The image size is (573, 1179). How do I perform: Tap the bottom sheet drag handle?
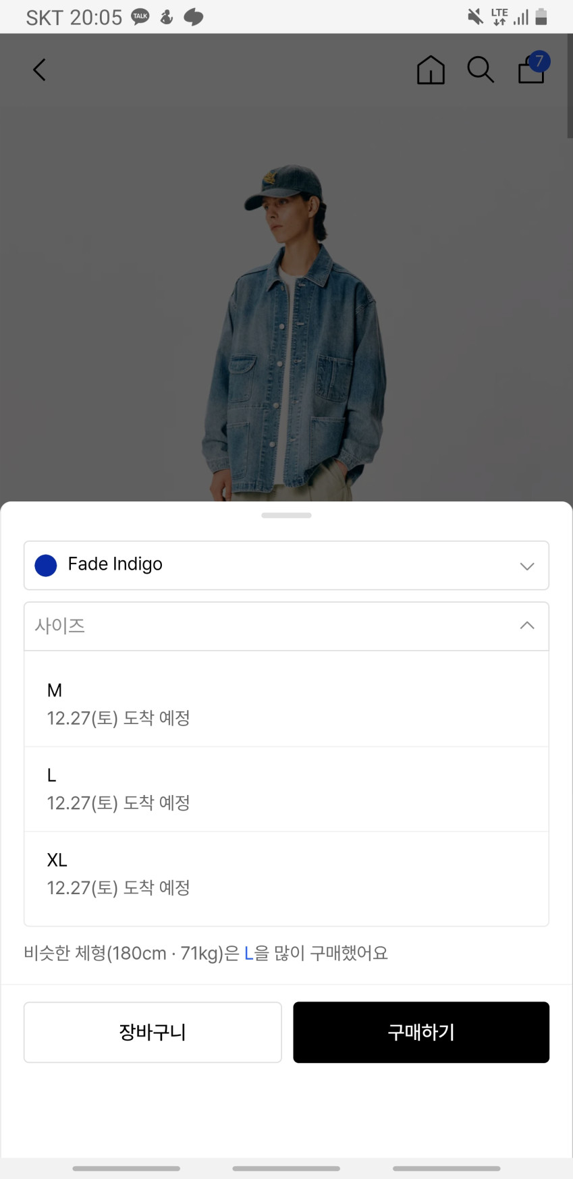286,516
